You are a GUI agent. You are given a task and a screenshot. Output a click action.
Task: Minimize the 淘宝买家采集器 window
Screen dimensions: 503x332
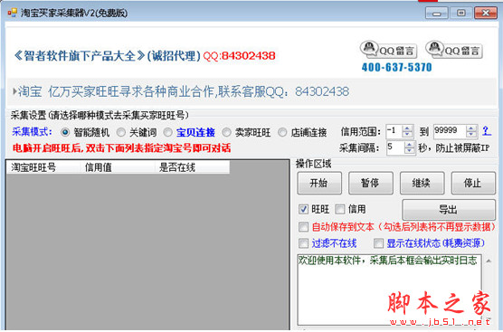coord(436,14)
